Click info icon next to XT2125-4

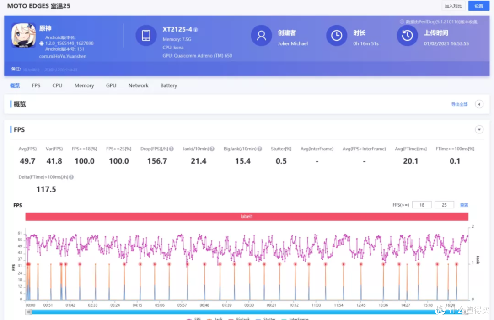(x=196, y=30)
